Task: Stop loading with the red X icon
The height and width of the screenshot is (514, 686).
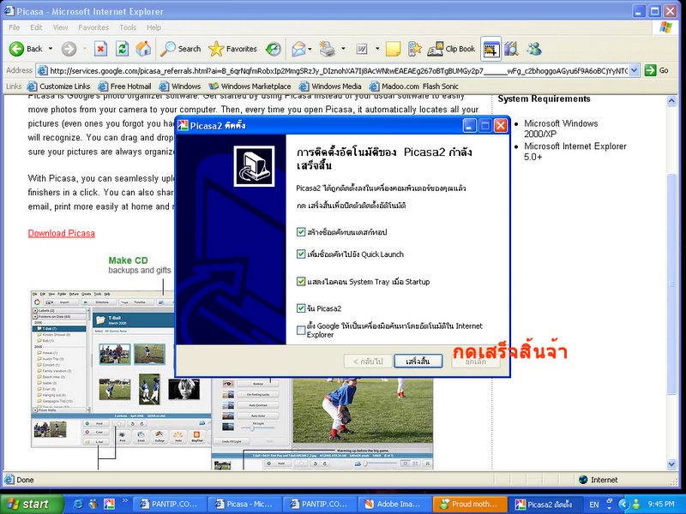Action: click(100, 49)
